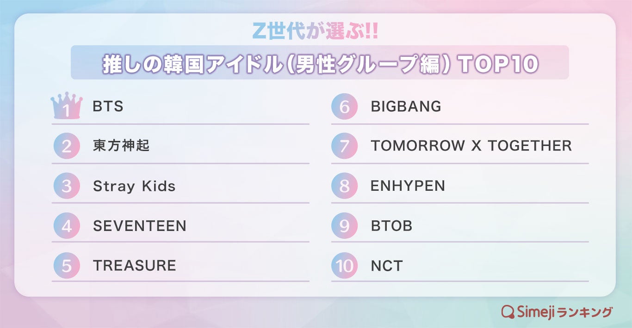Click the crown icon for rank 1
This screenshot has width=632, height=328.
click(67, 106)
